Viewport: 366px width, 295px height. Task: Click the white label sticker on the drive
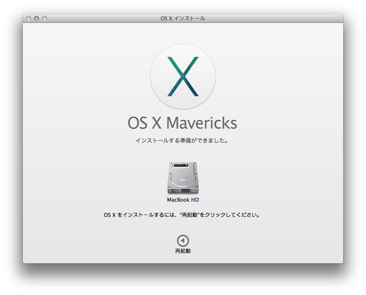tap(183, 166)
